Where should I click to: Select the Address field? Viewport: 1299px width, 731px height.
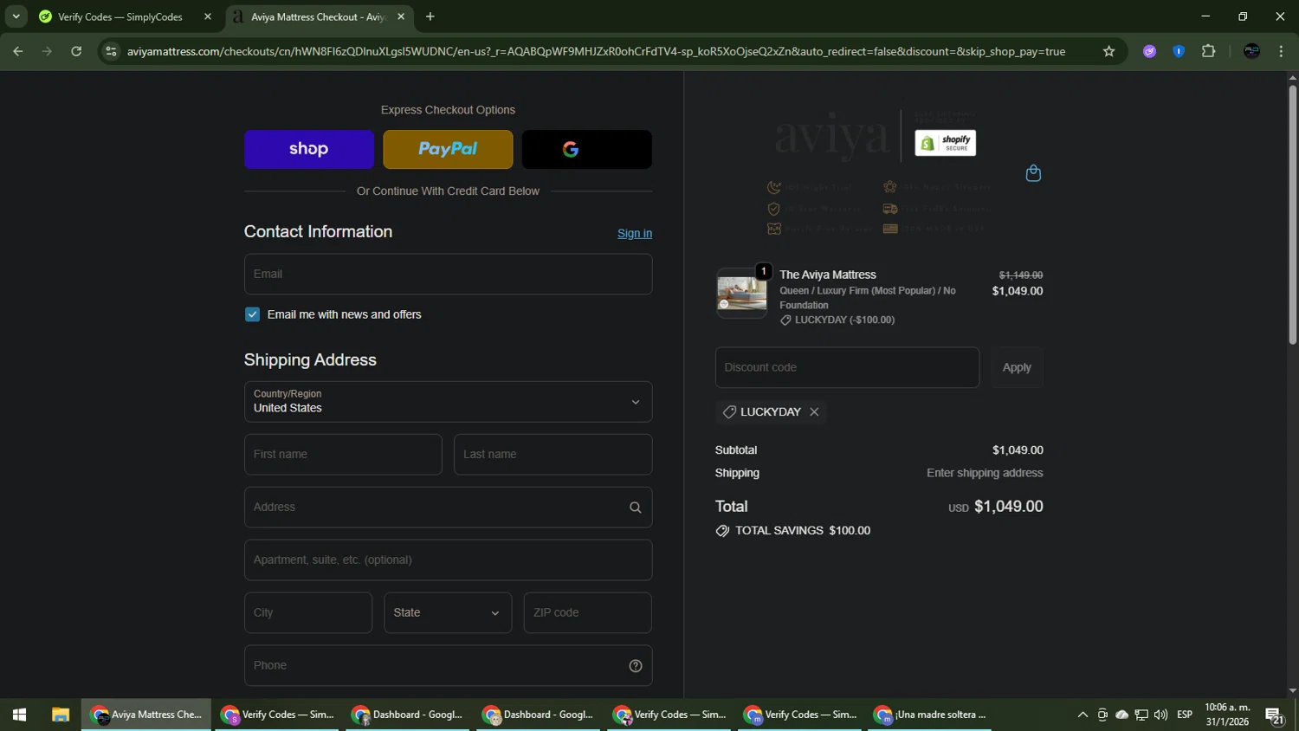[x=448, y=508]
